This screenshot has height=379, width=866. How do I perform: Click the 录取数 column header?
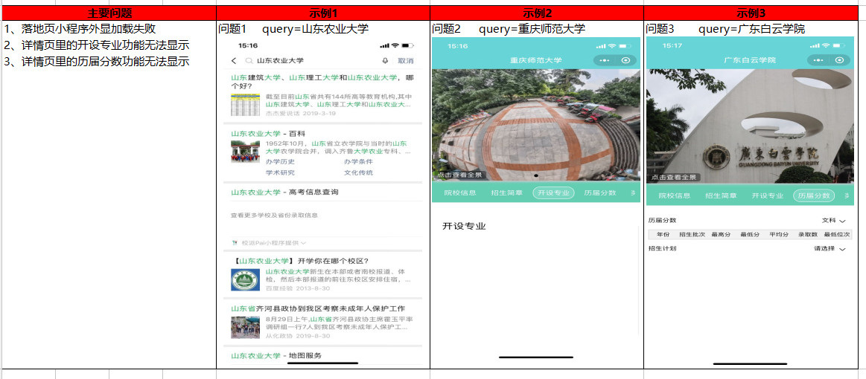(x=807, y=235)
